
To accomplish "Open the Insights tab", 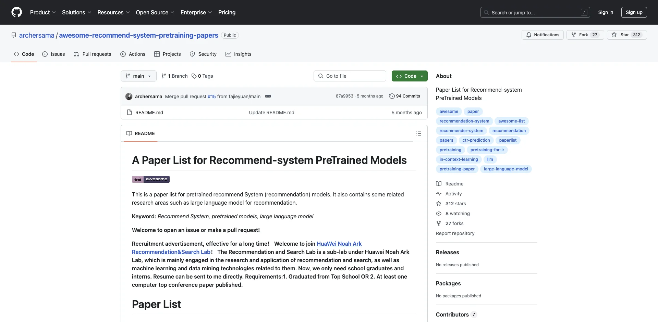I will (239, 54).
